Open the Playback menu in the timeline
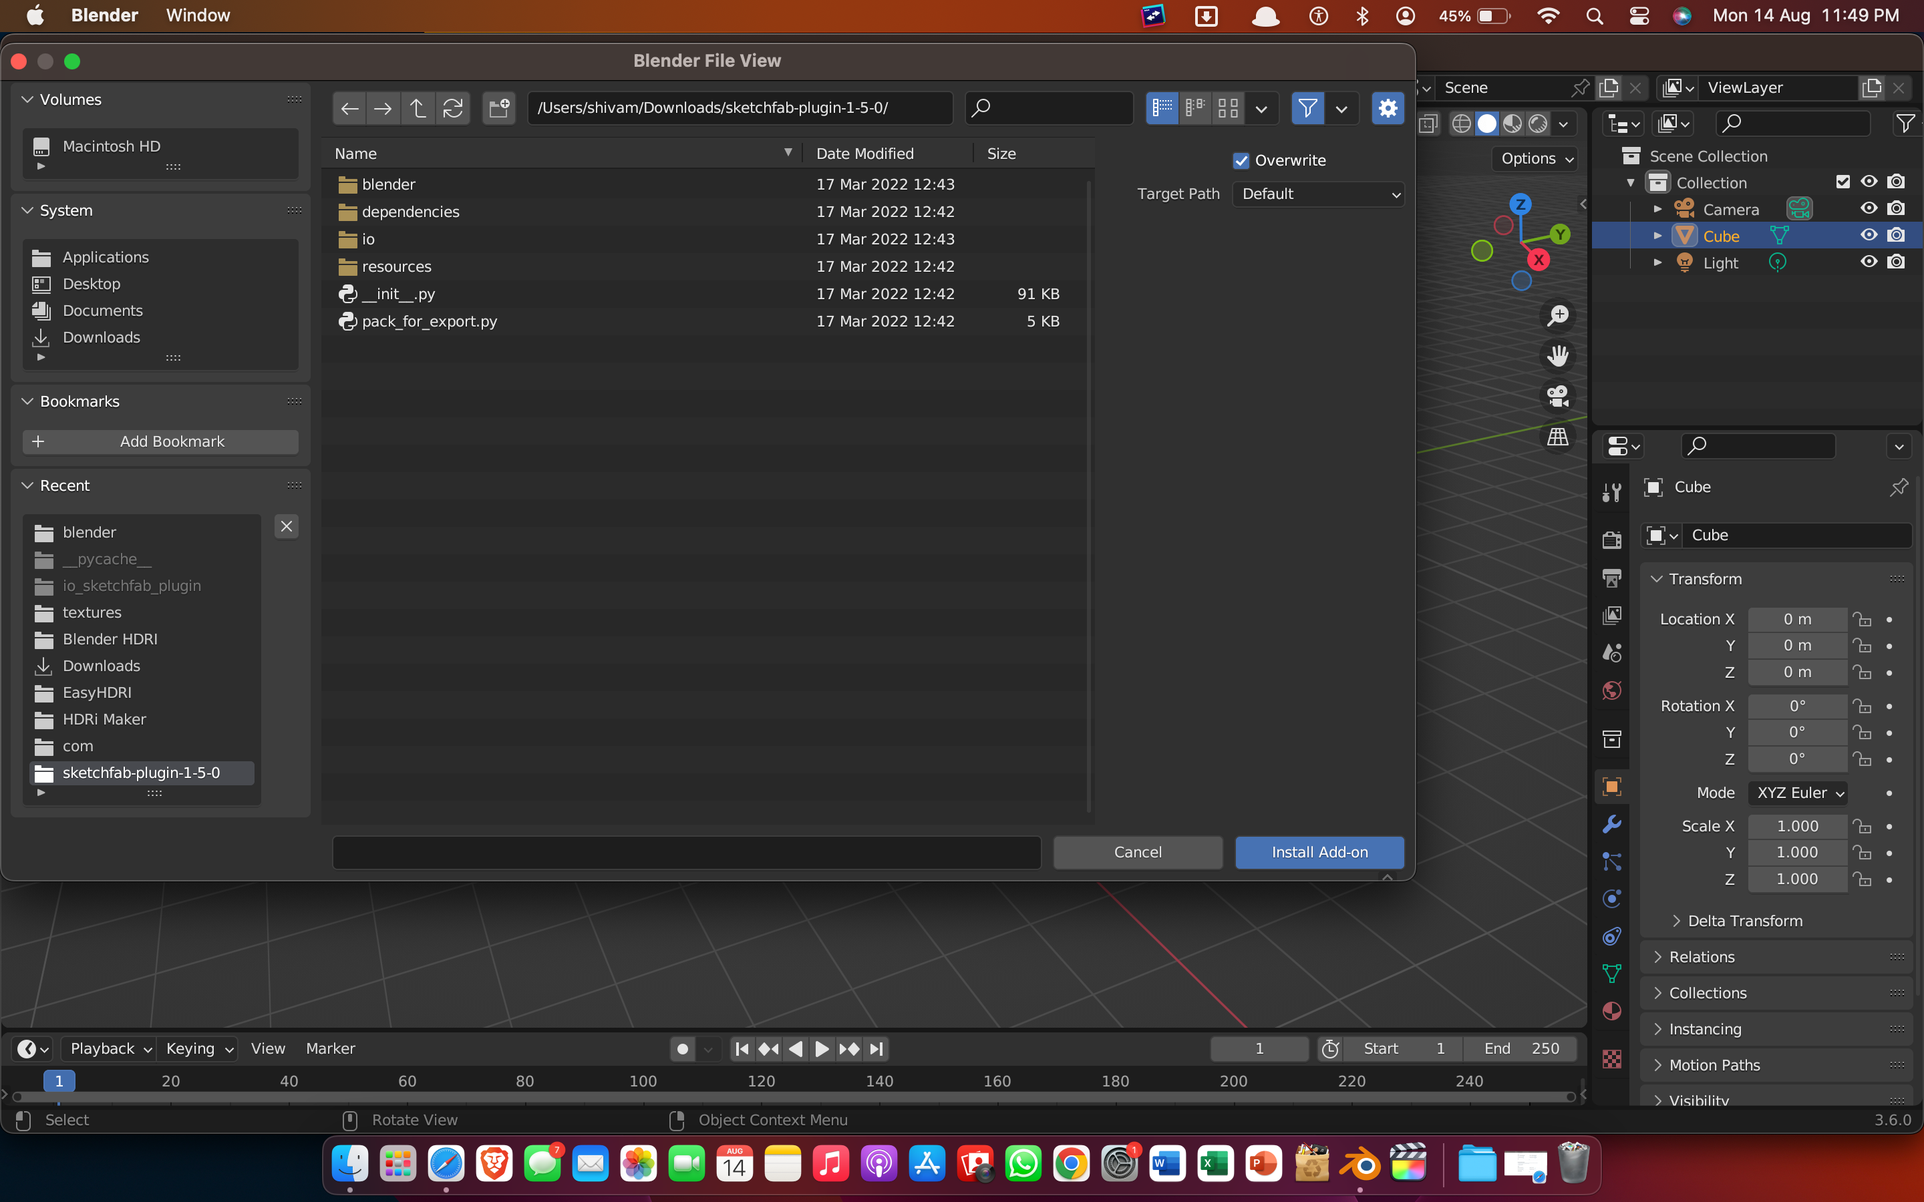This screenshot has width=1924, height=1202. 103,1048
